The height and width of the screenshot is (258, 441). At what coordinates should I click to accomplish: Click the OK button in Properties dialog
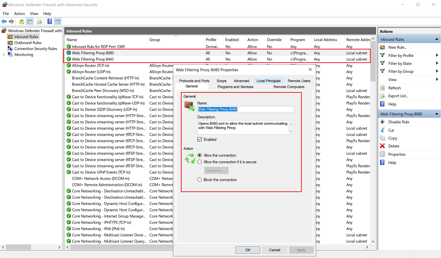[x=248, y=250]
